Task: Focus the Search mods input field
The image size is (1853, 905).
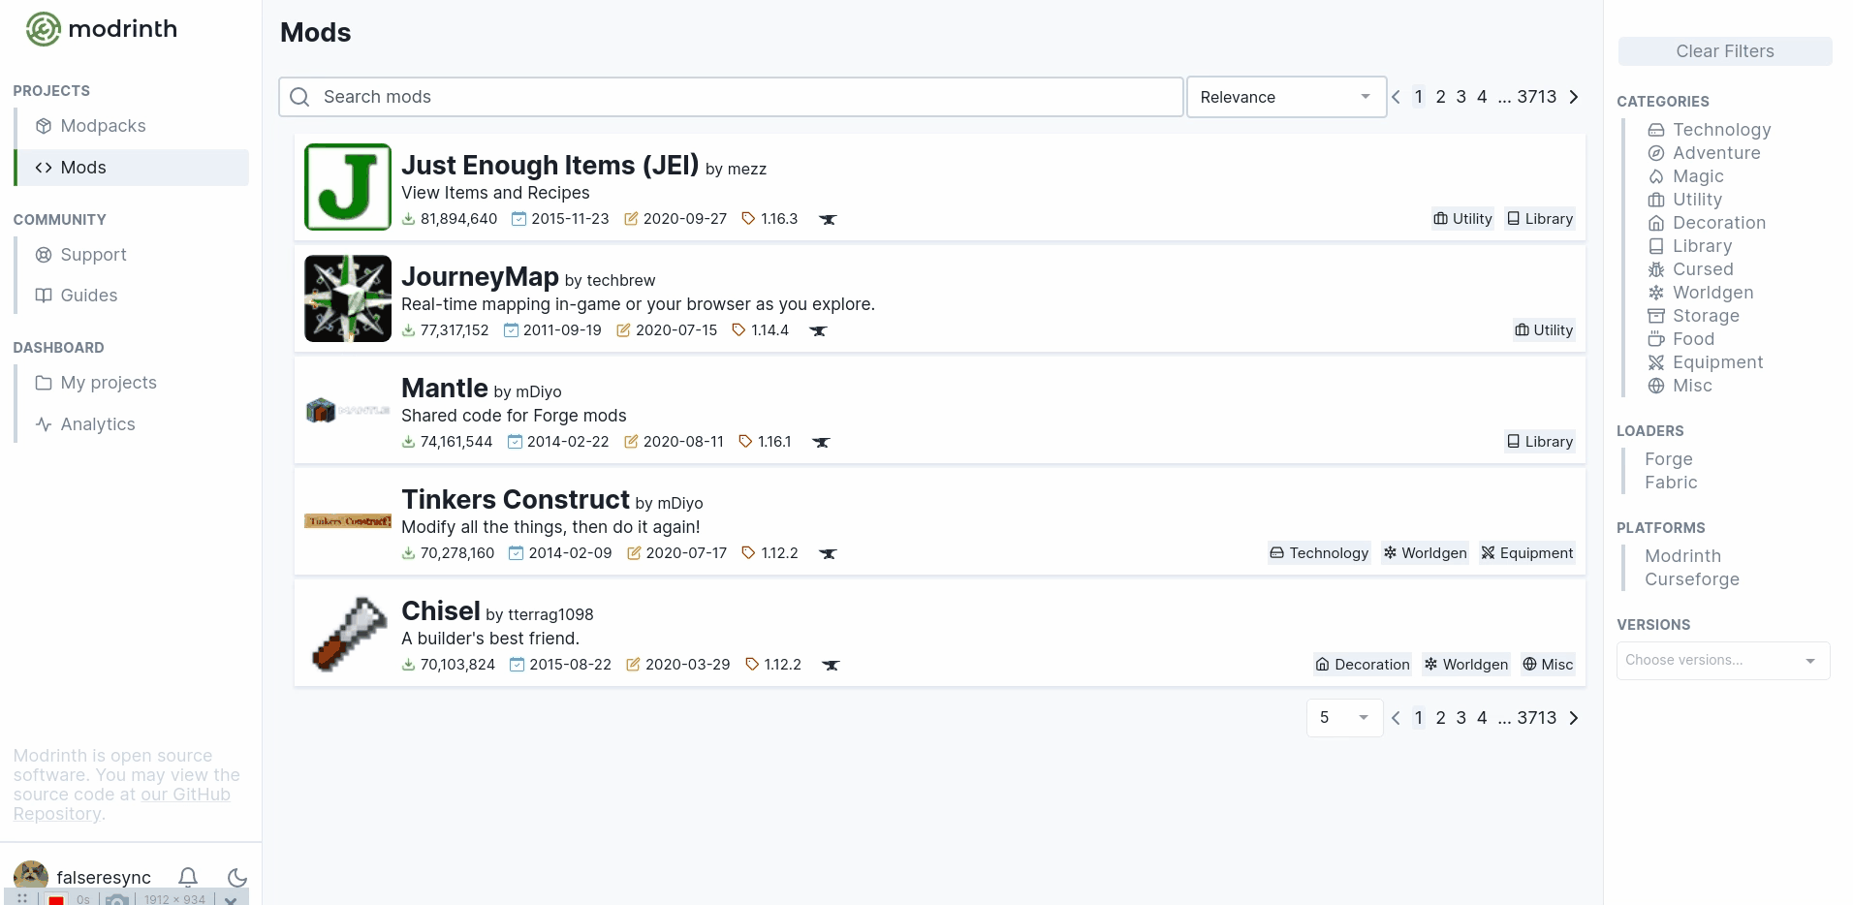Action: click(746, 97)
